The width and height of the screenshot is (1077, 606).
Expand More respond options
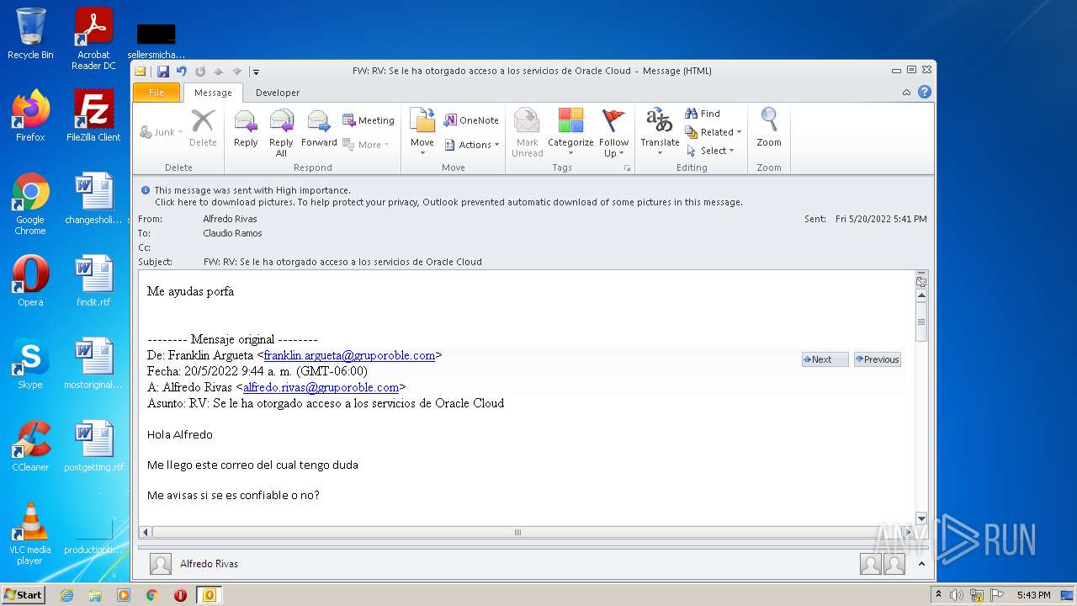point(366,145)
